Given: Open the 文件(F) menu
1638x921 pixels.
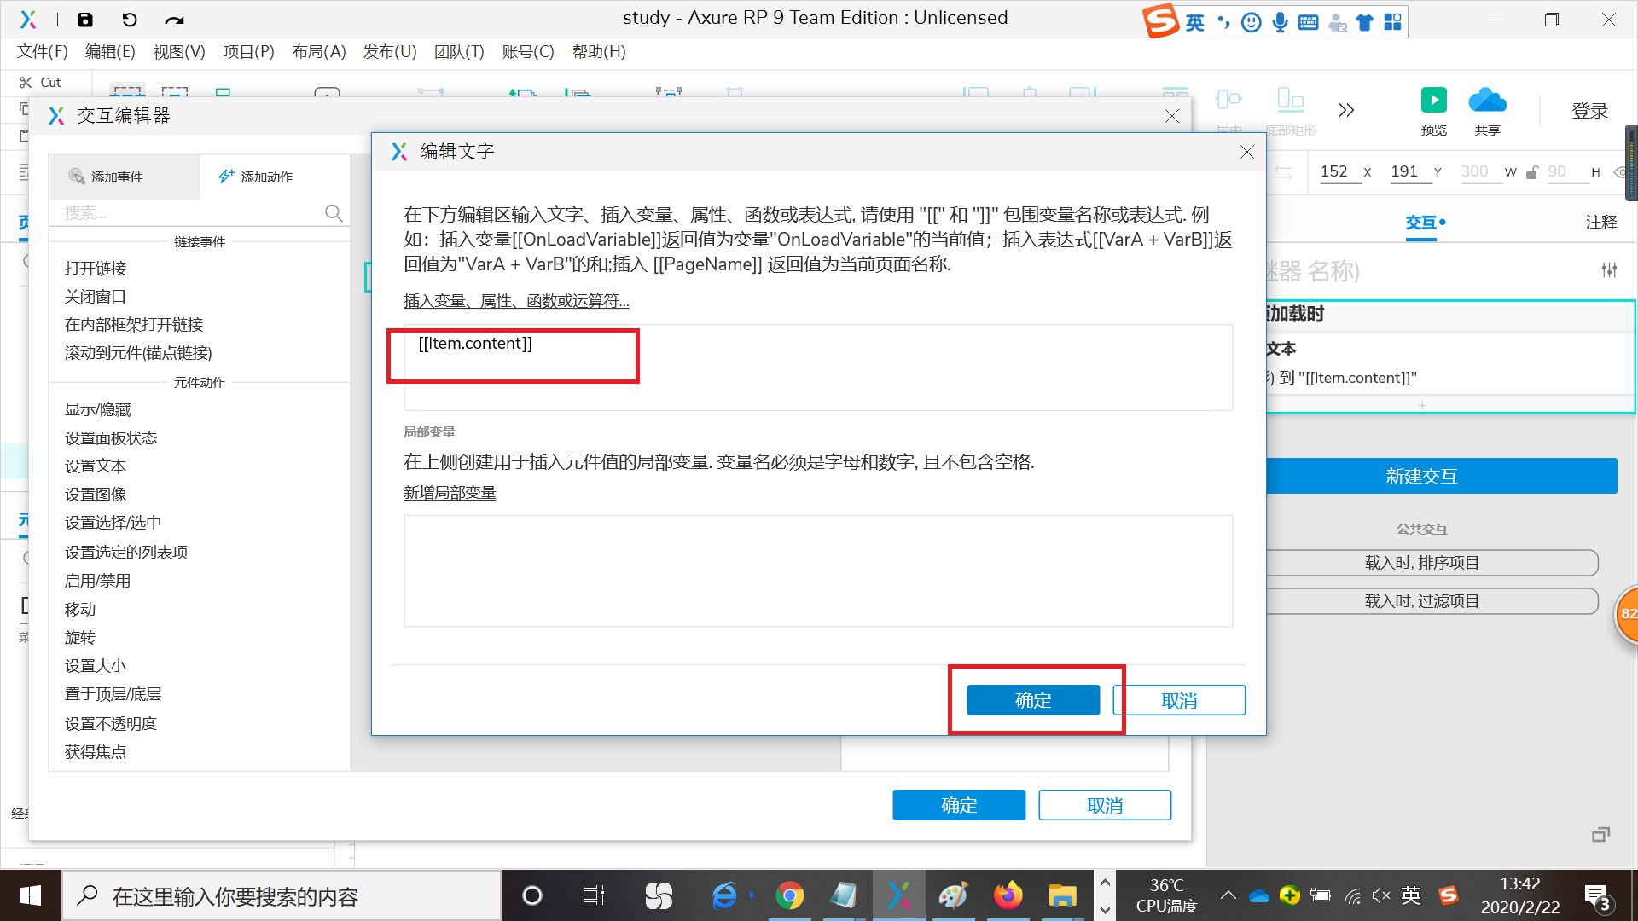Looking at the screenshot, I should (43, 52).
